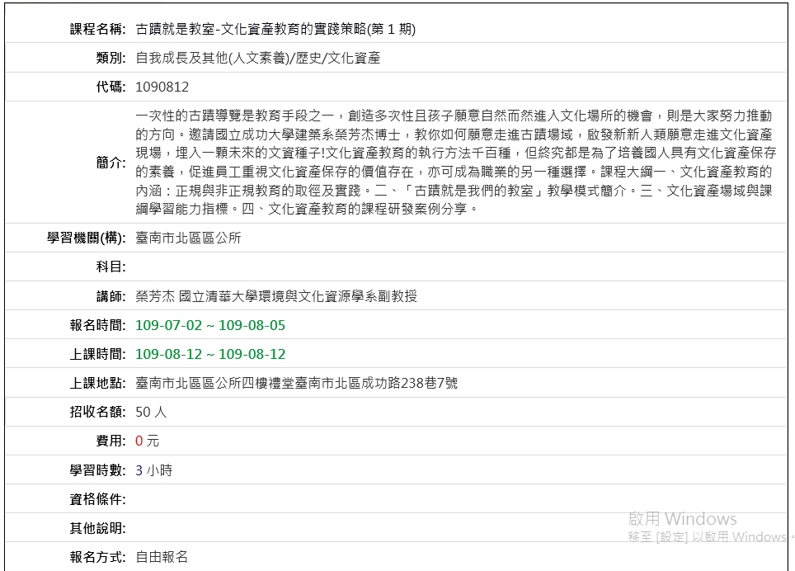The width and height of the screenshot is (795, 571).
Task: Click the 招收名額 field label
Action: click(97, 412)
